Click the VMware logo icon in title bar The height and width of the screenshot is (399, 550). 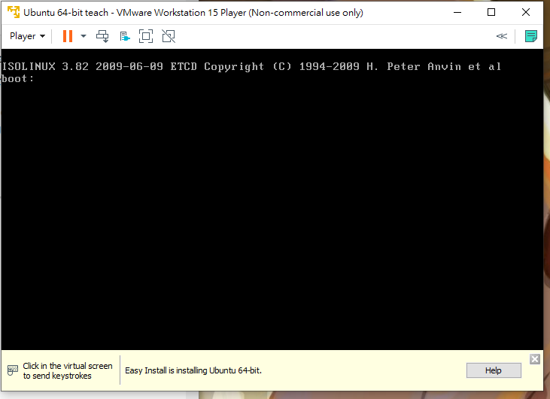coord(14,12)
